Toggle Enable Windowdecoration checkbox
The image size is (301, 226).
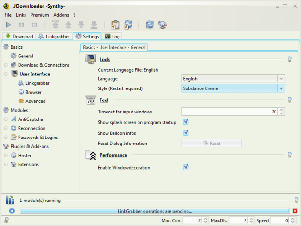186,167
